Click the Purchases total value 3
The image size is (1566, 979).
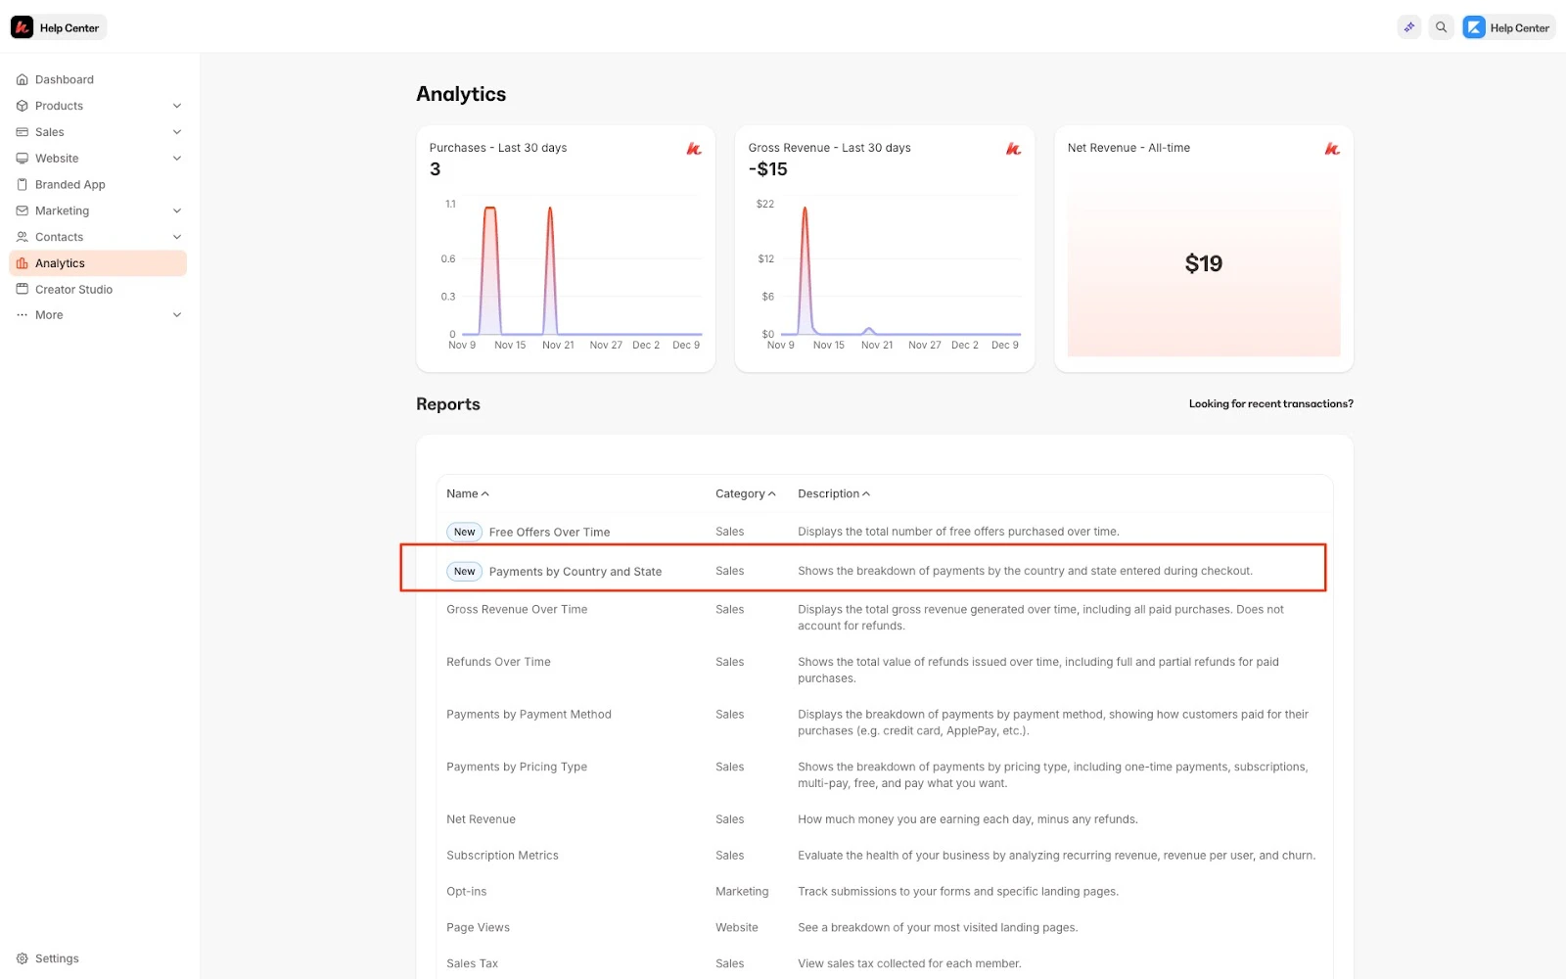point(436,169)
